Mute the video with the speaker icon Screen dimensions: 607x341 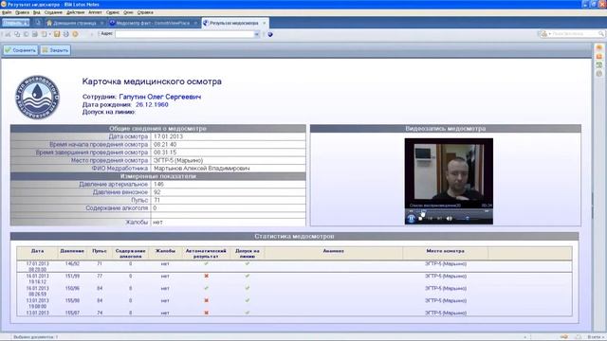tap(449, 219)
